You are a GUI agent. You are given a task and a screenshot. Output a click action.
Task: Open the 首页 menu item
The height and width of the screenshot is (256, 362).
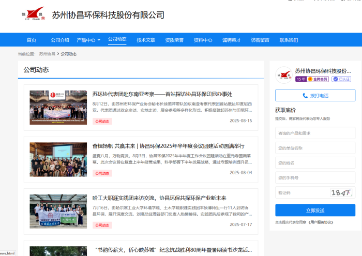coord(32,40)
